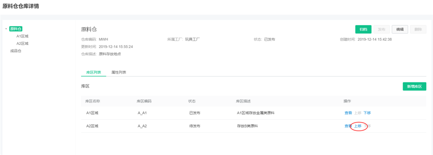Click the 原料仓 heading in detail panel
433x155 pixels.
[x=89, y=30]
